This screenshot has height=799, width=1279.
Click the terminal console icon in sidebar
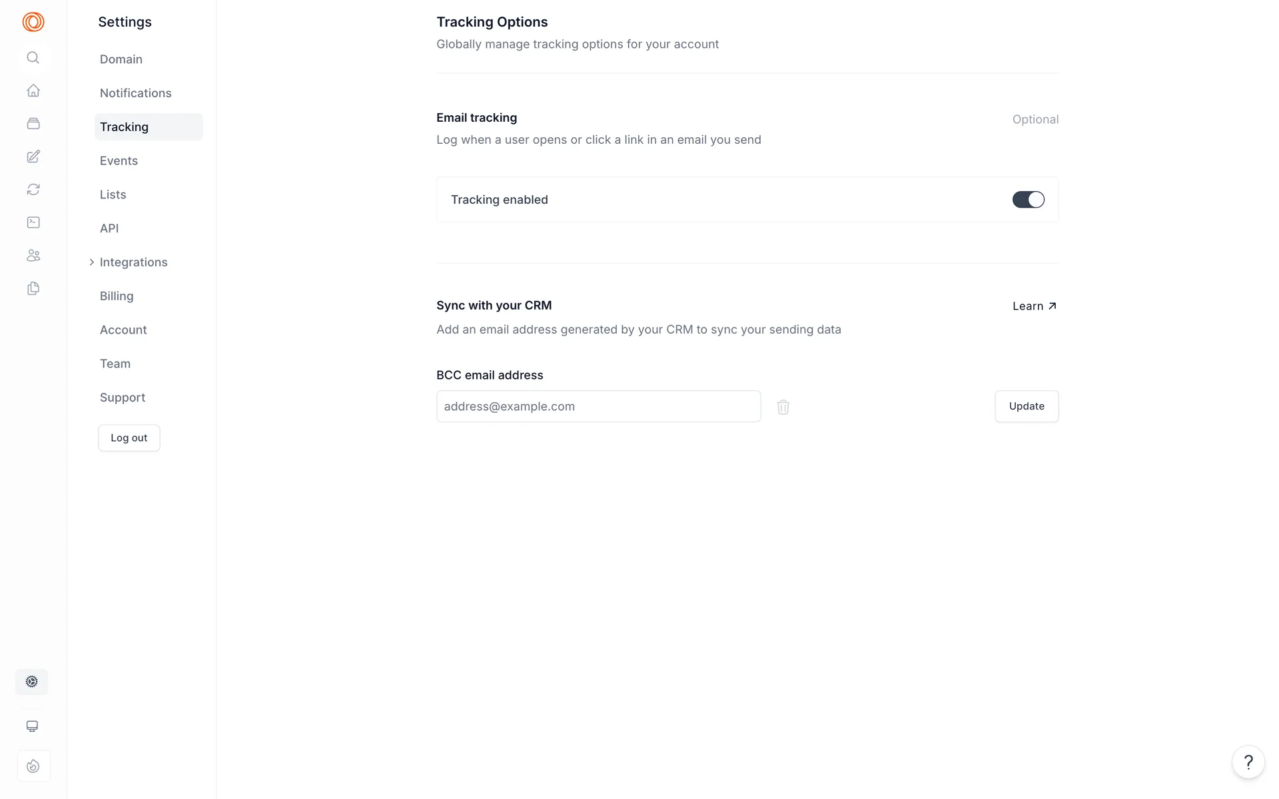tap(33, 222)
